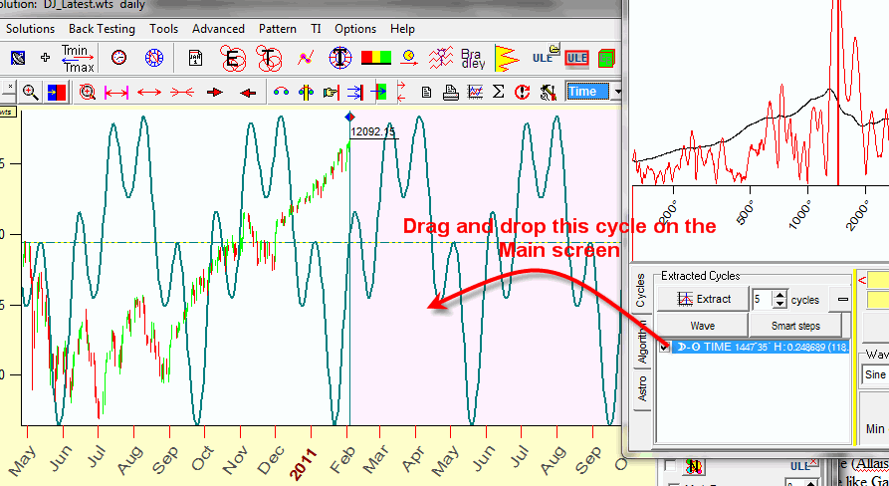Open the Sine wave type dropdown
This screenshot has height=486, width=889.
point(875,374)
